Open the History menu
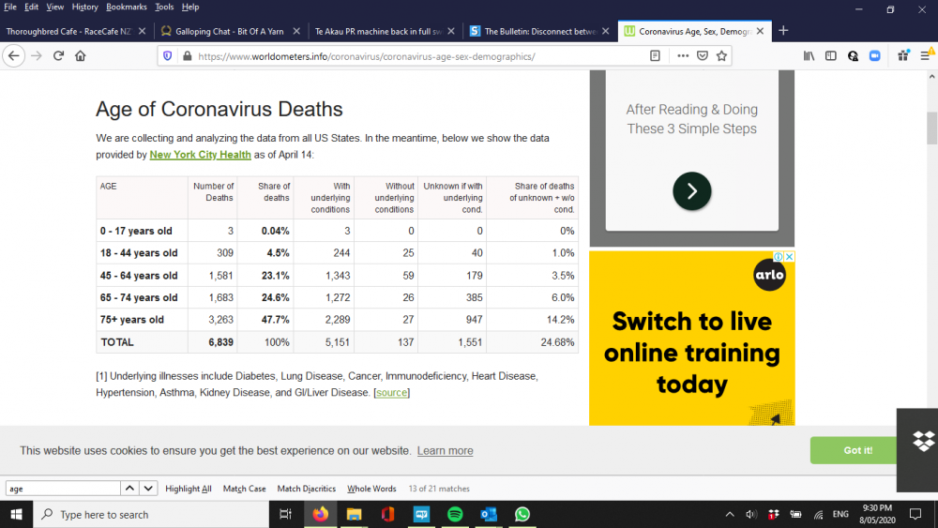 (84, 7)
